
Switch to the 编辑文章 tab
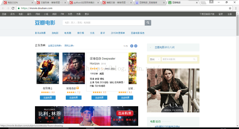click(117, 2)
